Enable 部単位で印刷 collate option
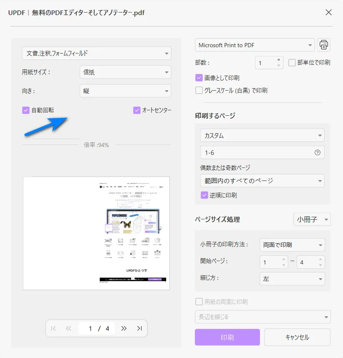The height and width of the screenshot is (358, 343). pyautogui.click(x=292, y=63)
